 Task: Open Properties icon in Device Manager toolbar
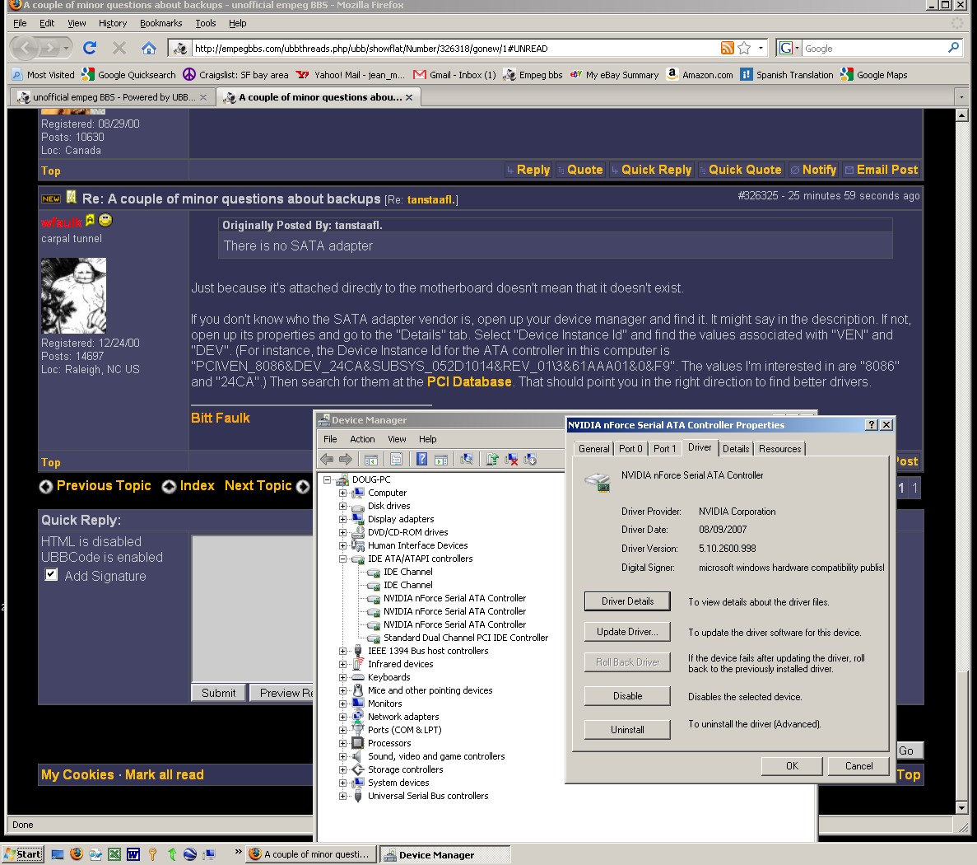pyautogui.click(x=396, y=460)
